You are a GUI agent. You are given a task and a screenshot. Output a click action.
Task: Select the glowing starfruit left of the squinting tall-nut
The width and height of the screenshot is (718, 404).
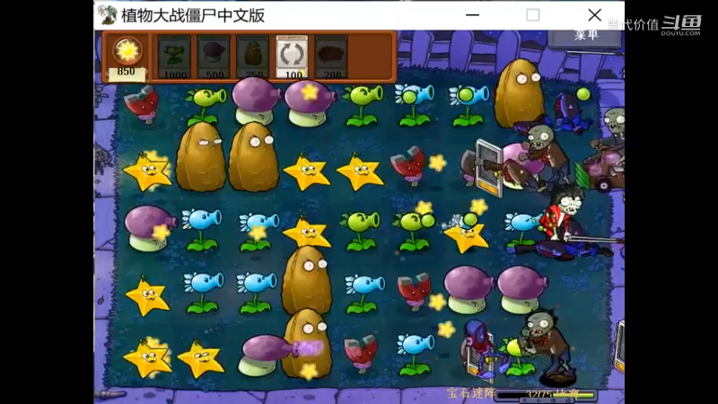click(x=147, y=171)
